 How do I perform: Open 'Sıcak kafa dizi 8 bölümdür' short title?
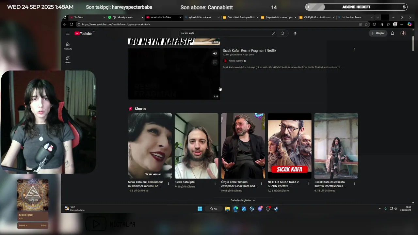145,184
